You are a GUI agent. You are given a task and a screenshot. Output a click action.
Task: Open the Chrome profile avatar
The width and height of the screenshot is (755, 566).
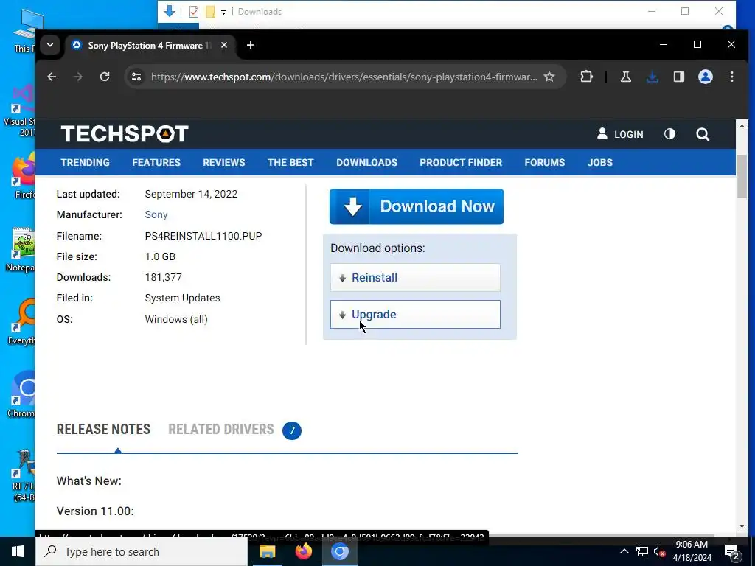706,77
